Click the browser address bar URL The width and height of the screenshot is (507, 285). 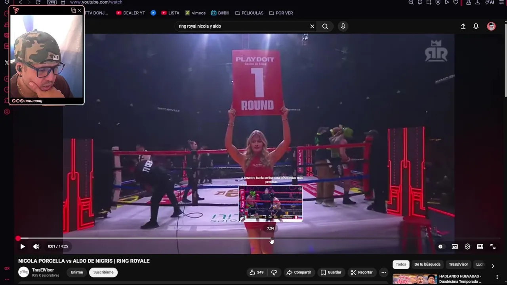click(96, 2)
